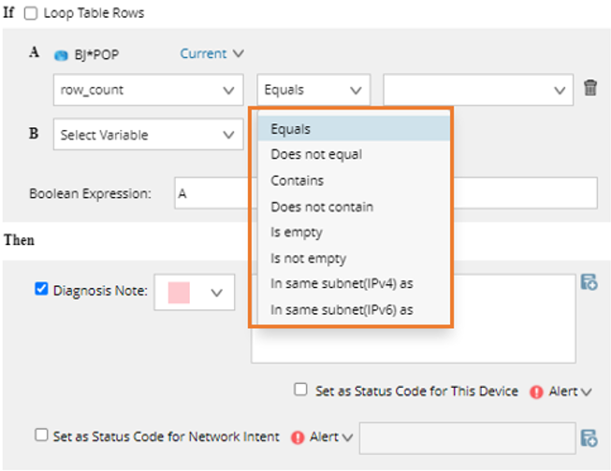Choose the Contains operator
Screen dimensions: 611x471
[354, 180]
